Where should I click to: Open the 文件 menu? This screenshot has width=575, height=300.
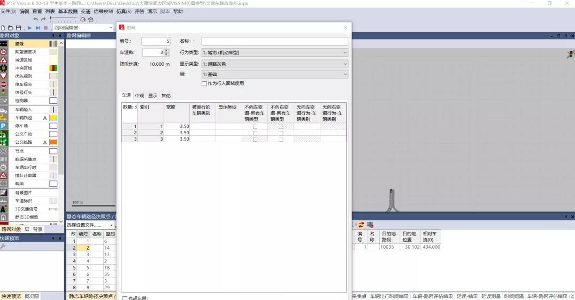[x=8, y=11]
